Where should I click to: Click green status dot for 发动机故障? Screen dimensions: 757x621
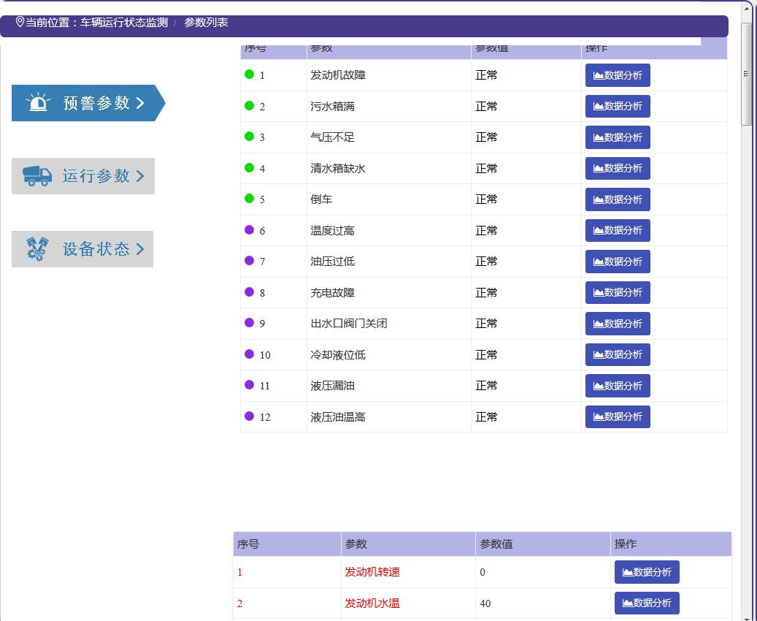[x=249, y=75]
